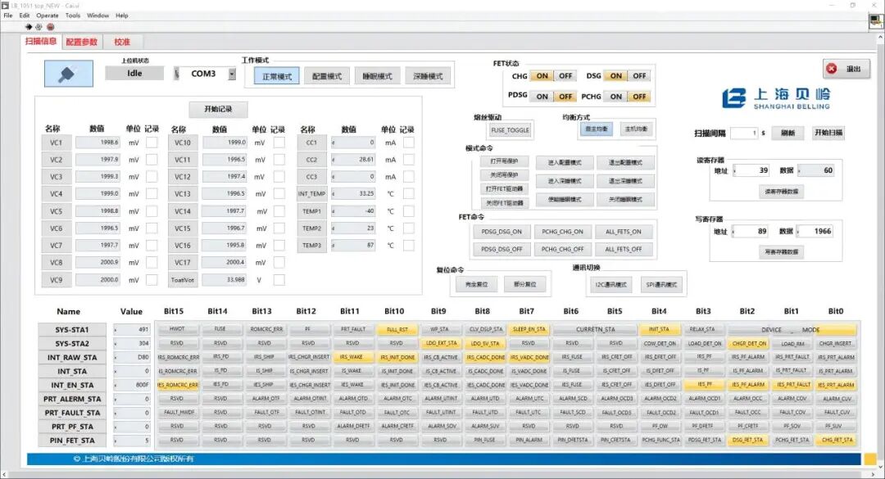
Task: Click the PDSG_DSG_ON button
Action: (x=501, y=232)
